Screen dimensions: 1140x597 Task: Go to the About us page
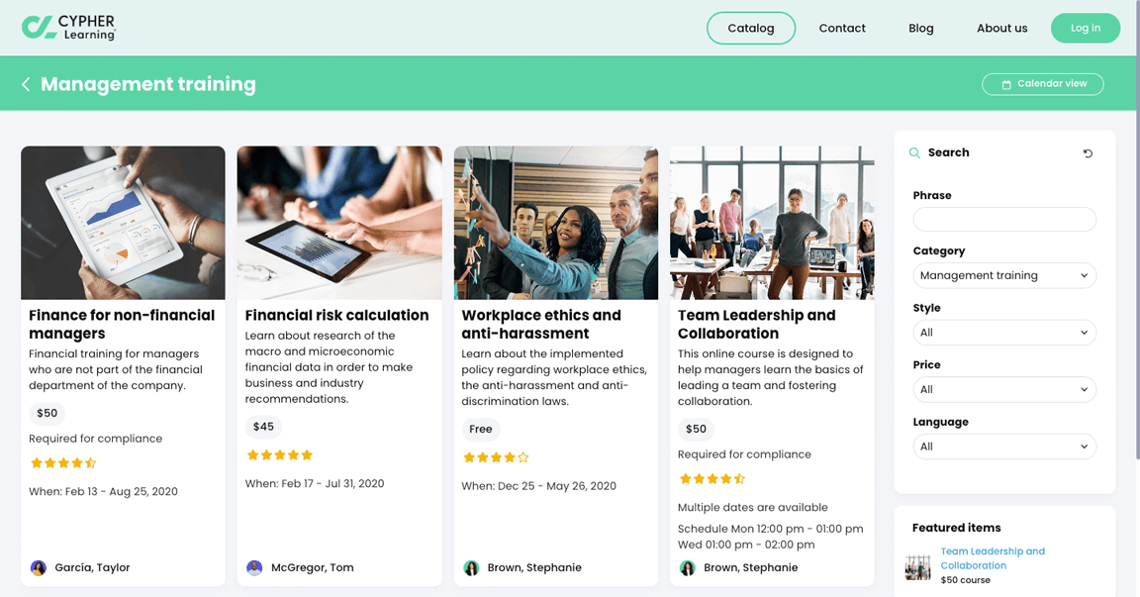tap(1001, 28)
